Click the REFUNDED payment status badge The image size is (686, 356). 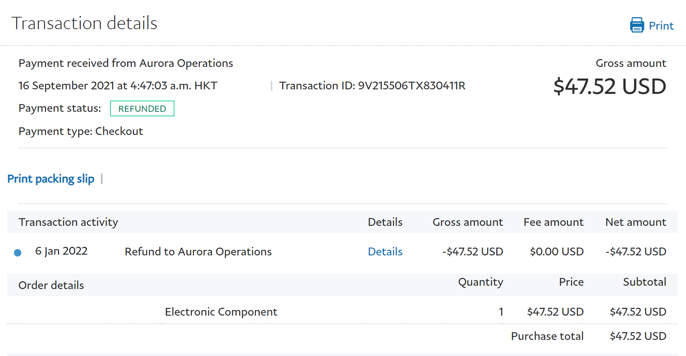tap(142, 109)
